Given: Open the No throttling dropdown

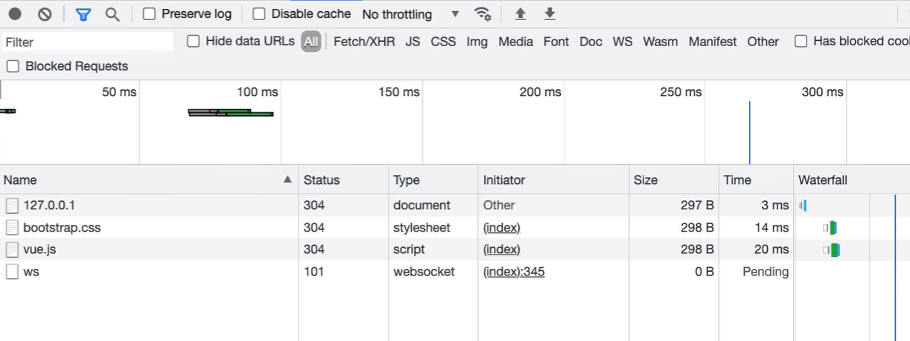Looking at the screenshot, I should click(410, 14).
